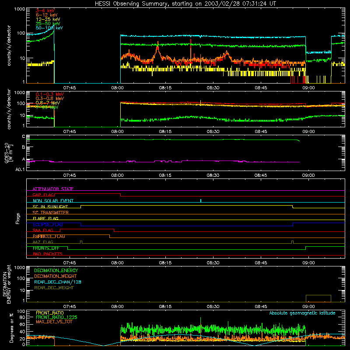Click the FRONTS_OFF flag label

(x=46, y=248)
